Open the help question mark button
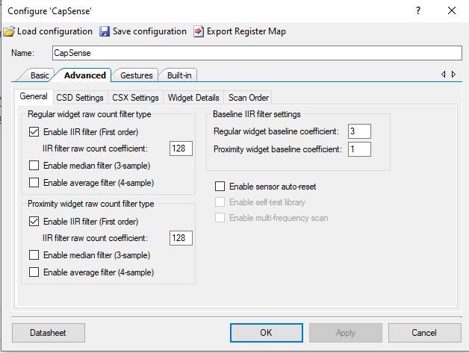This screenshot has width=469, height=353. tap(418, 10)
